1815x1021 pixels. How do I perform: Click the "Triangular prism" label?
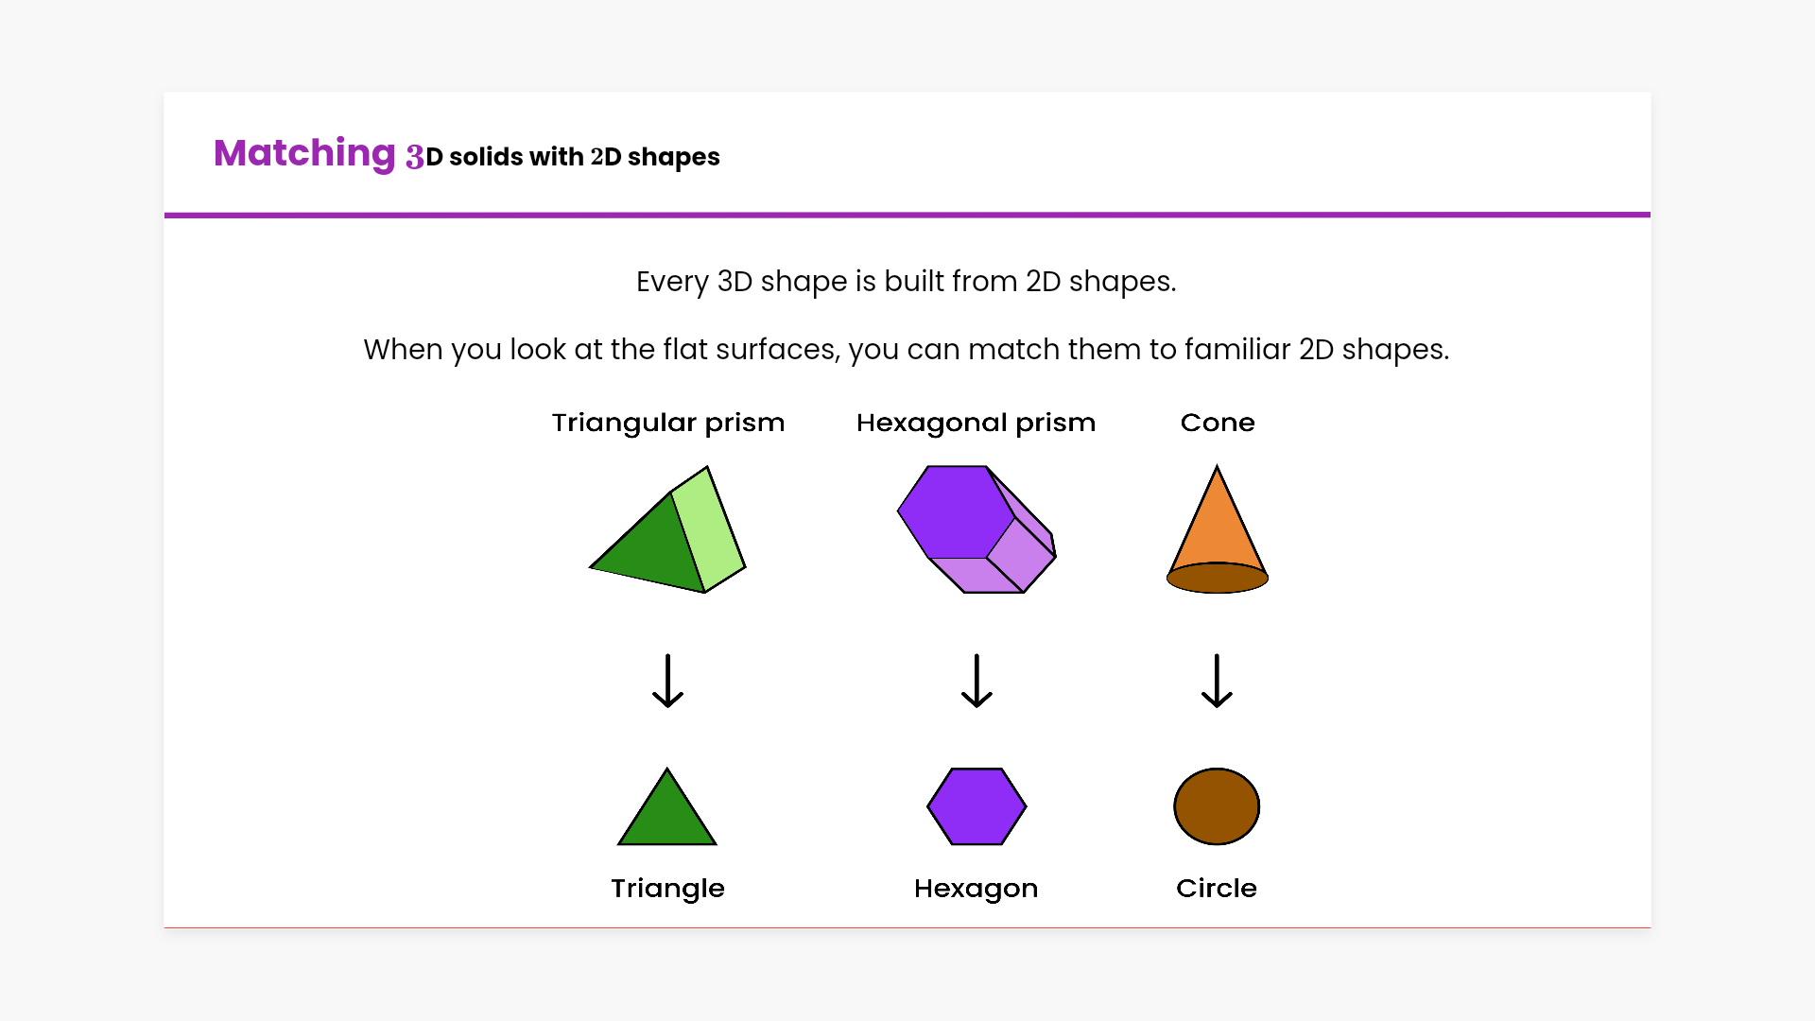point(667,423)
